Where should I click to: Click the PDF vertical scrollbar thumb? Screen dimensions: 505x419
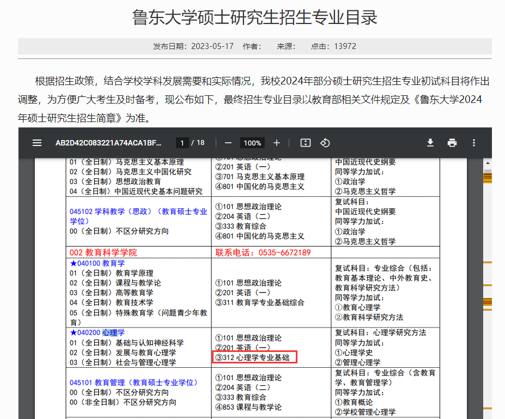[x=488, y=176]
